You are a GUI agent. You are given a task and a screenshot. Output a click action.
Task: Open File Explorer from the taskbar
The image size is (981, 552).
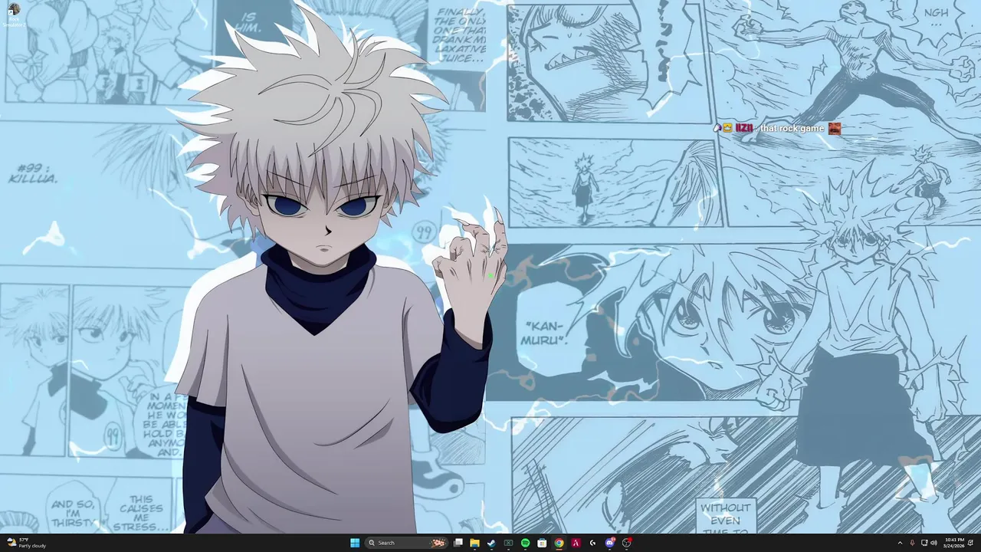pyautogui.click(x=474, y=543)
